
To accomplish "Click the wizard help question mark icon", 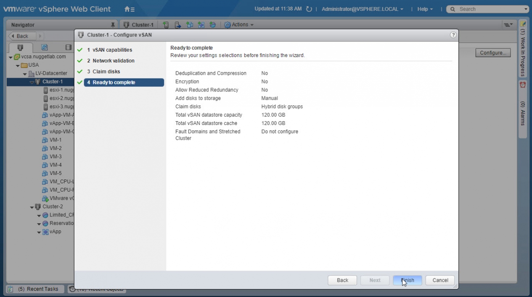I will coord(453,35).
